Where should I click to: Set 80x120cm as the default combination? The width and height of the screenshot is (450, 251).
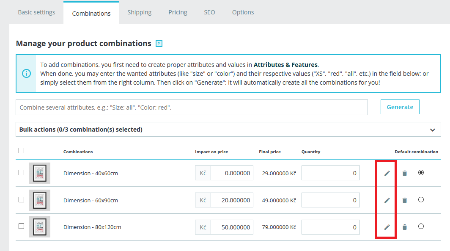point(421,226)
